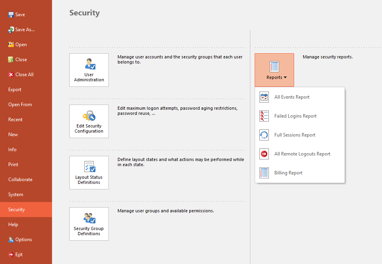Open Security Group Definitions
Viewport: 382px width, 264px height.
pos(89,224)
